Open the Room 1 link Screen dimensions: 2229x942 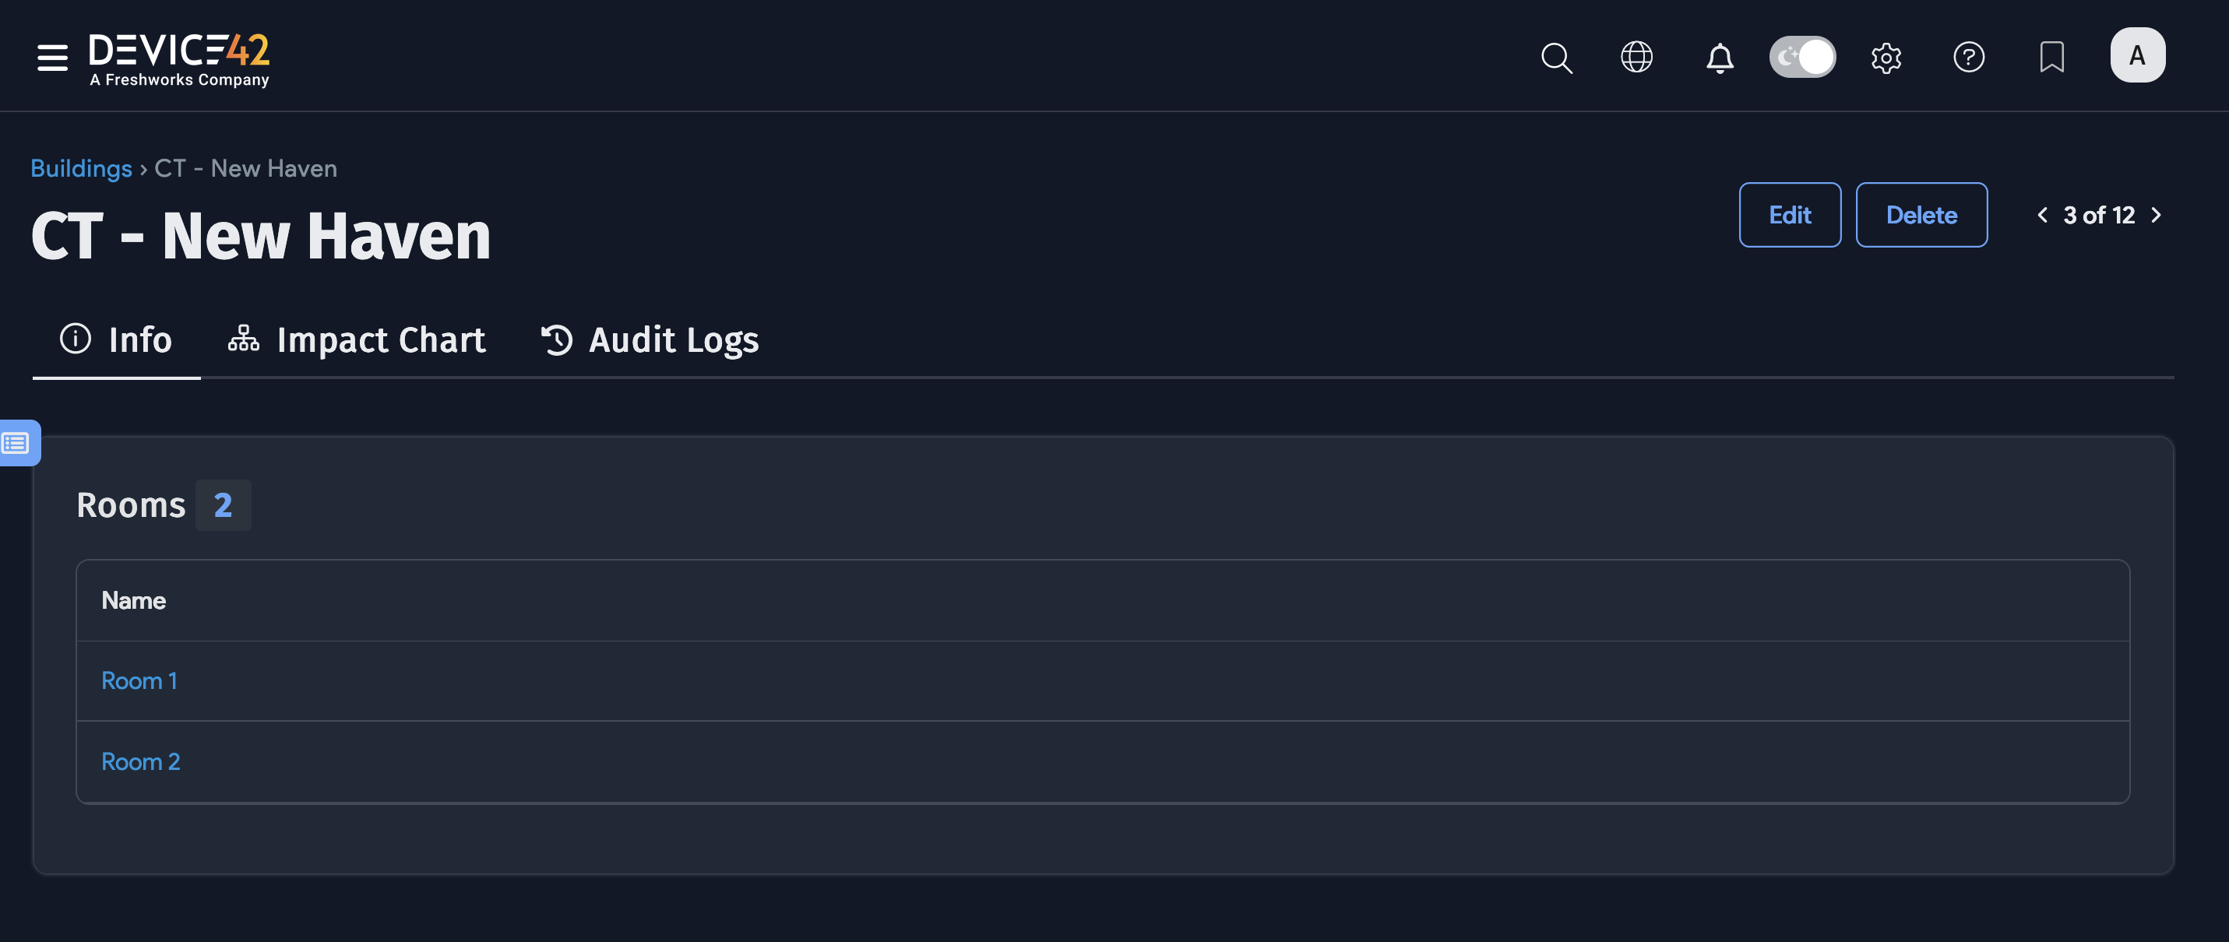click(139, 682)
